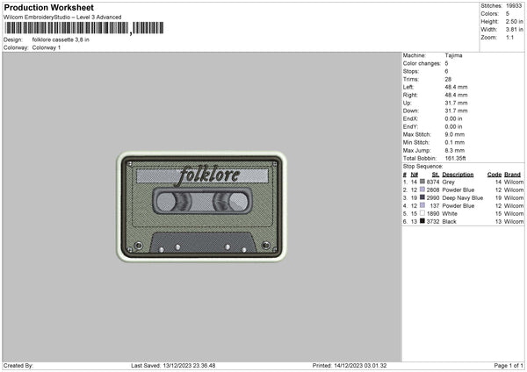Image resolution: width=527 pixels, height=372 pixels.
Task: Click the Code column header
Action: 495,175
